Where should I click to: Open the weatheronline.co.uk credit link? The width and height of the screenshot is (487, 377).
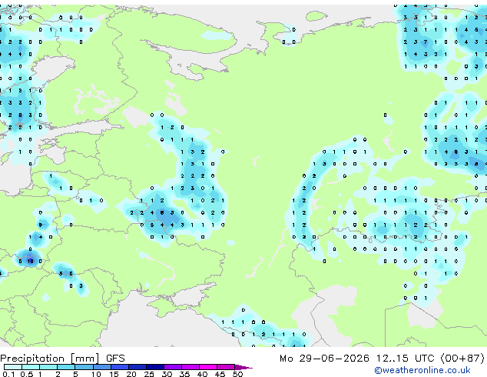point(422,370)
